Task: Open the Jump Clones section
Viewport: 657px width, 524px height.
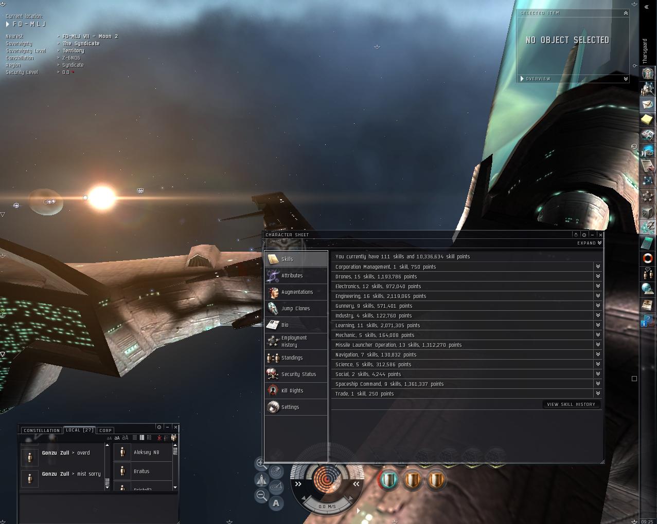Action: click(296, 309)
